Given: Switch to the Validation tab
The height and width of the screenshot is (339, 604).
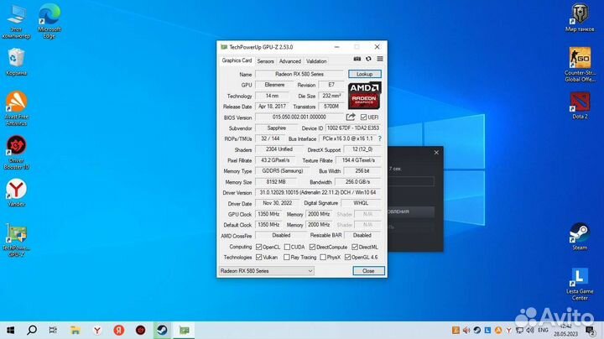Looking at the screenshot, I should pos(316,61).
